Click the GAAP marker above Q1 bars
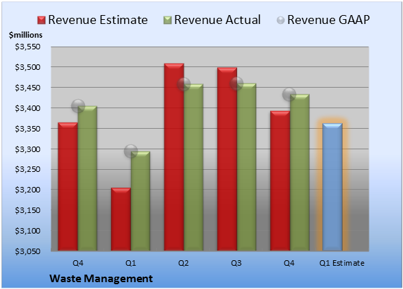This screenshot has width=403, height=289. (x=131, y=151)
